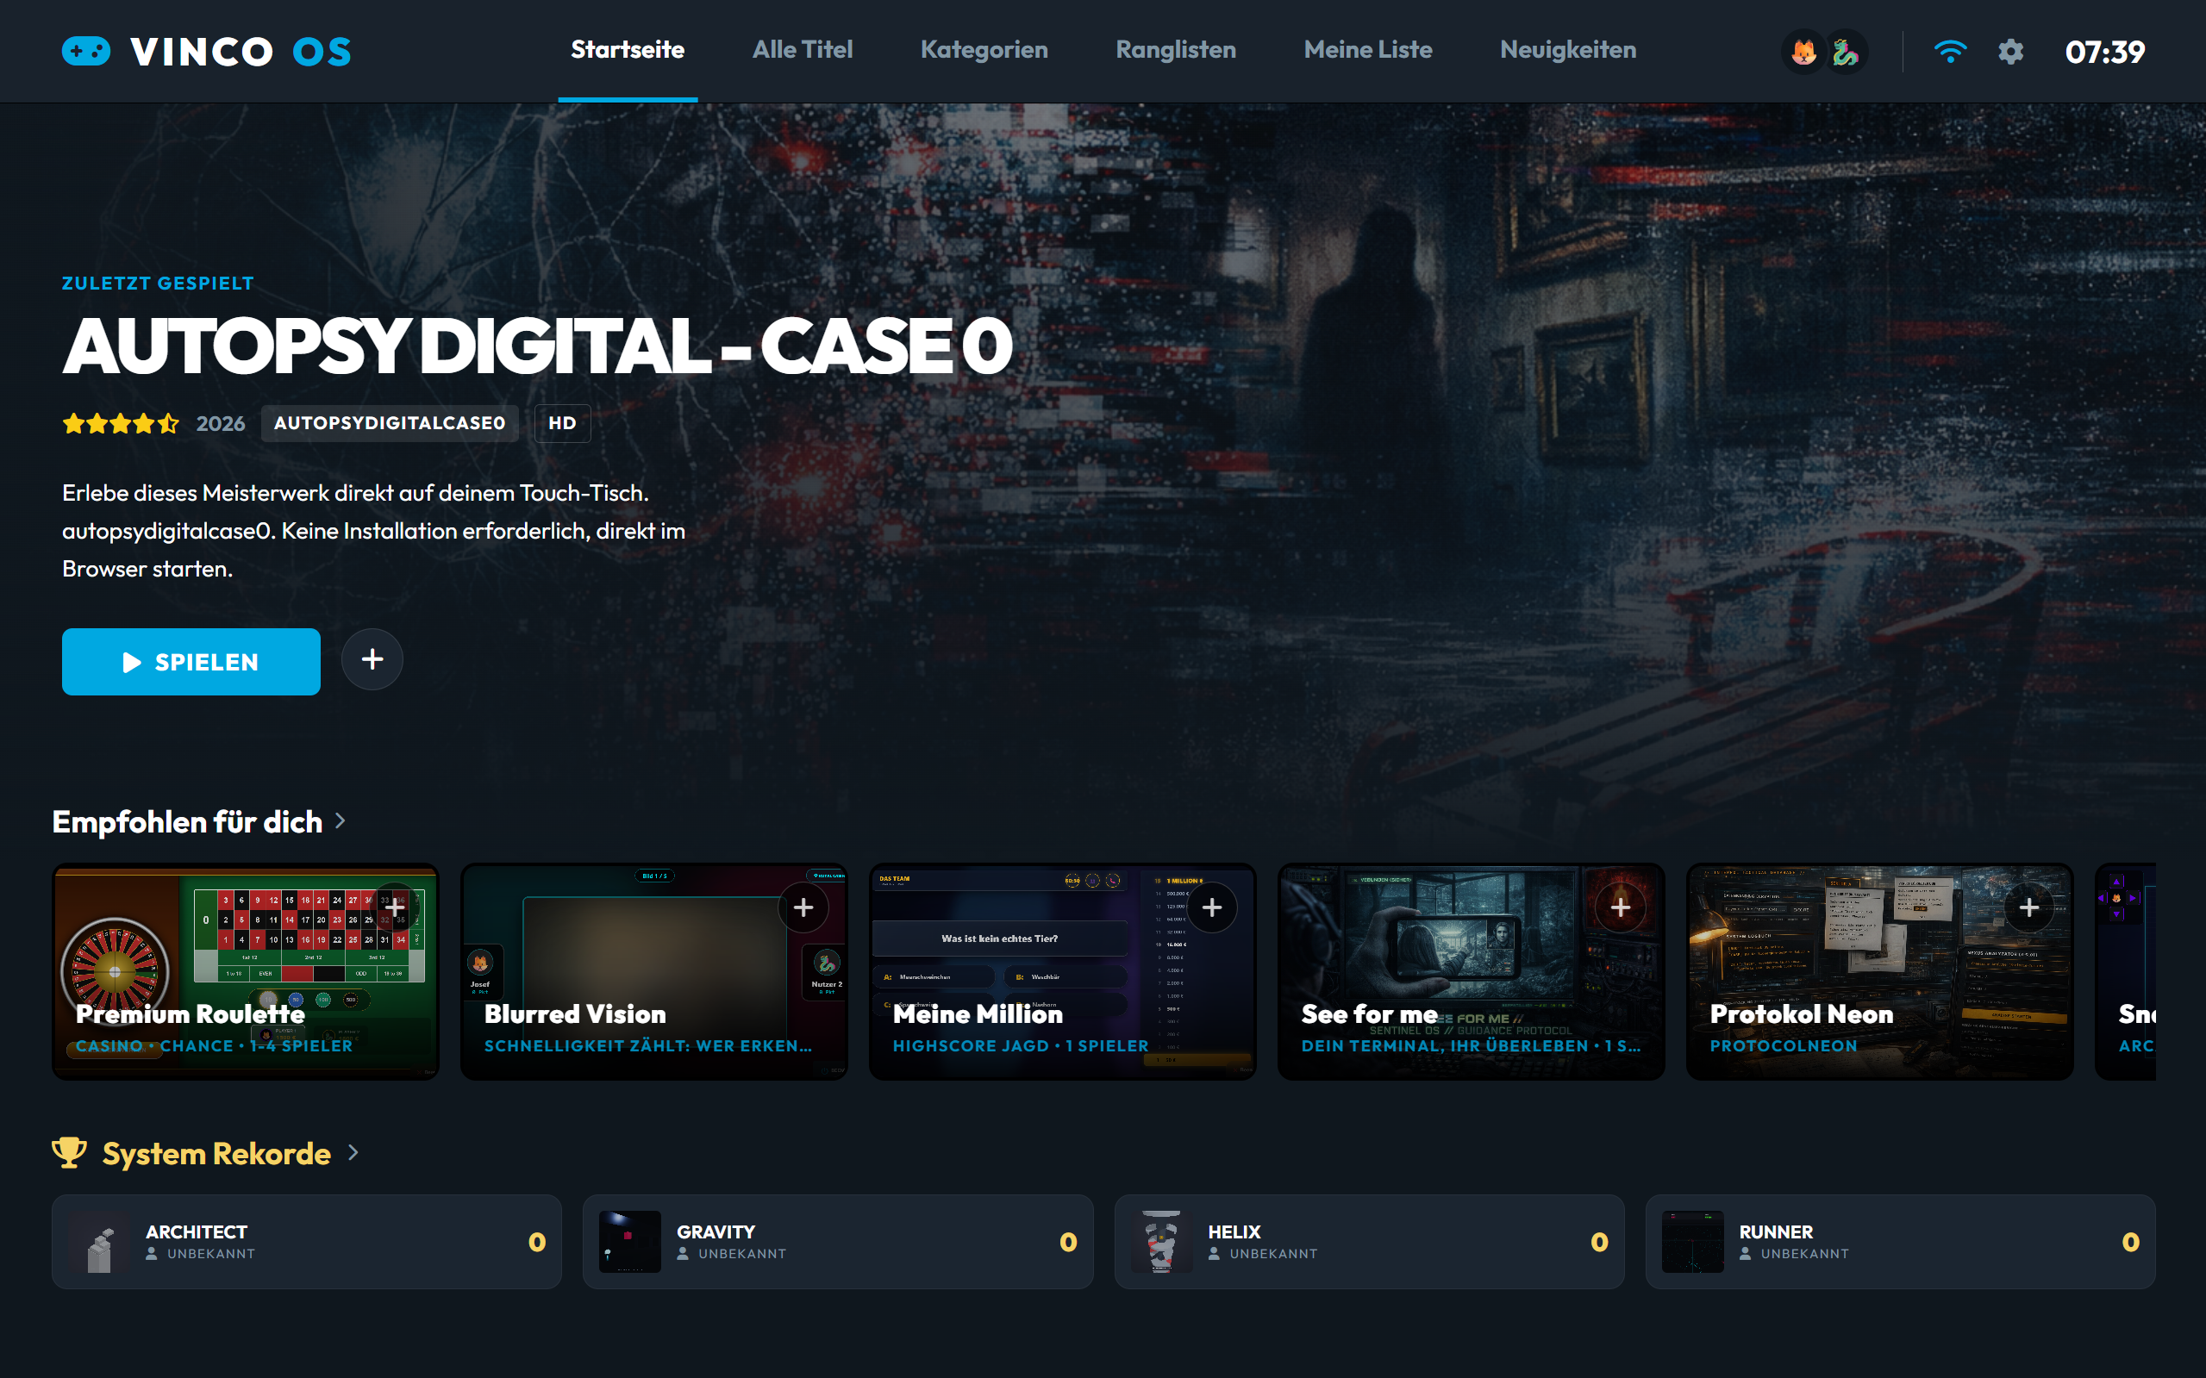The image size is (2206, 1378).
Task: Open the settings gear icon
Action: click(2011, 52)
